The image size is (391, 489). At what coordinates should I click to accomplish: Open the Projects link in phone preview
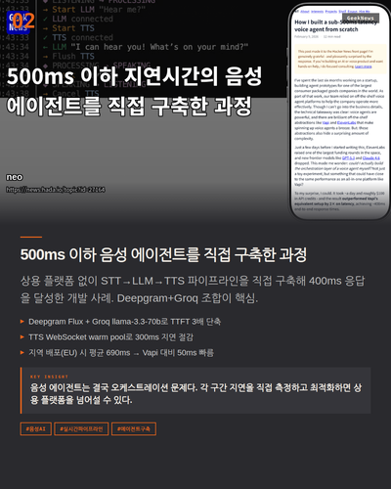tap(331, 12)
